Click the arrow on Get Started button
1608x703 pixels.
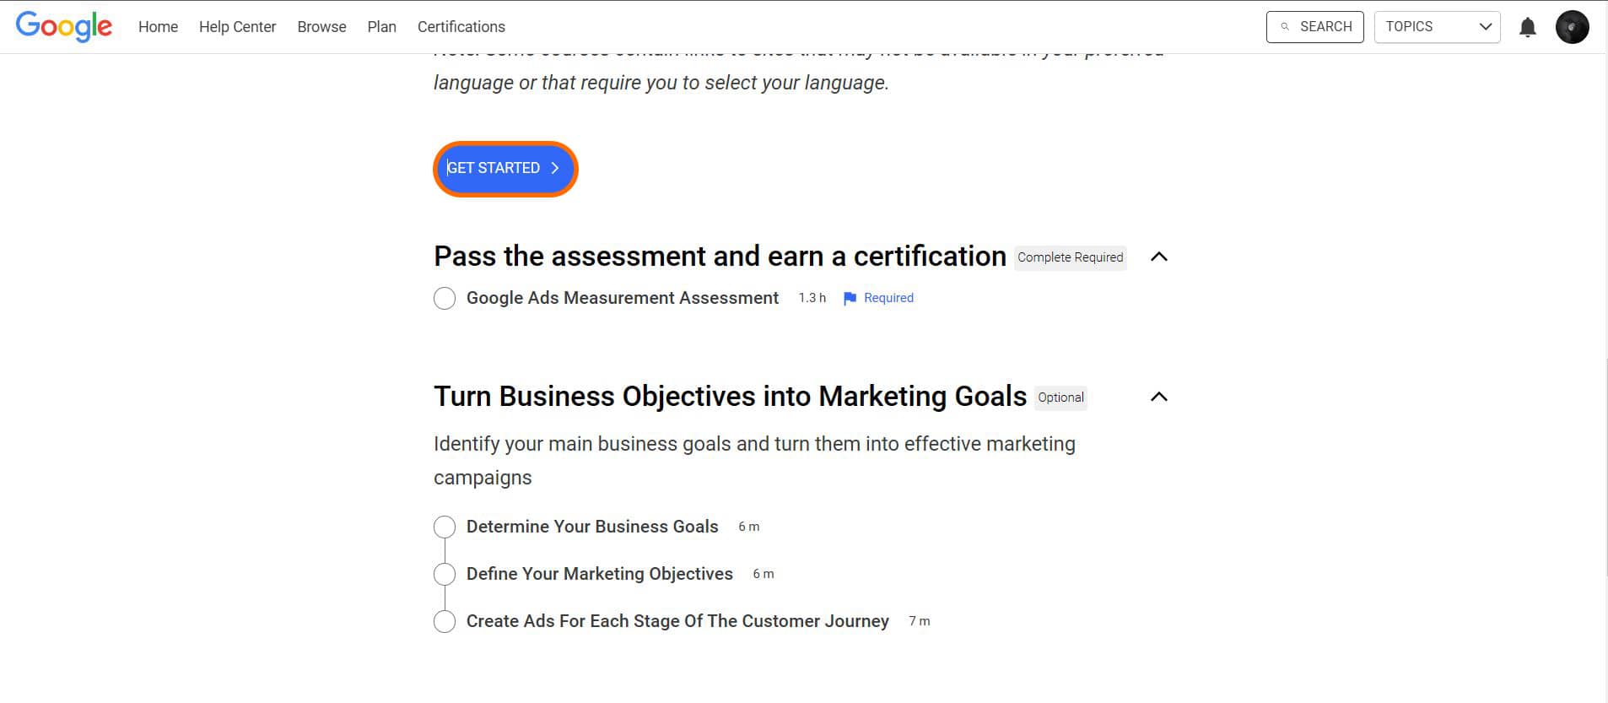[x=555, y=168]
